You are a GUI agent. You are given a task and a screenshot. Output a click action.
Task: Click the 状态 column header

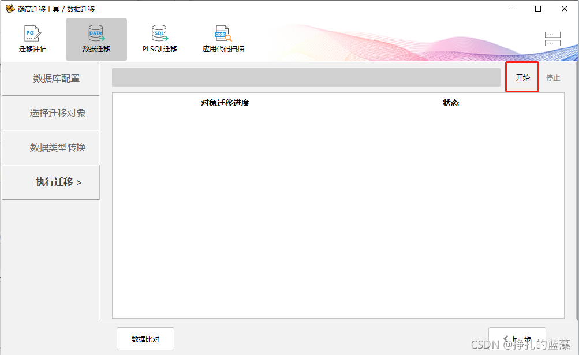pyautogui.click(x=450, y=103)
